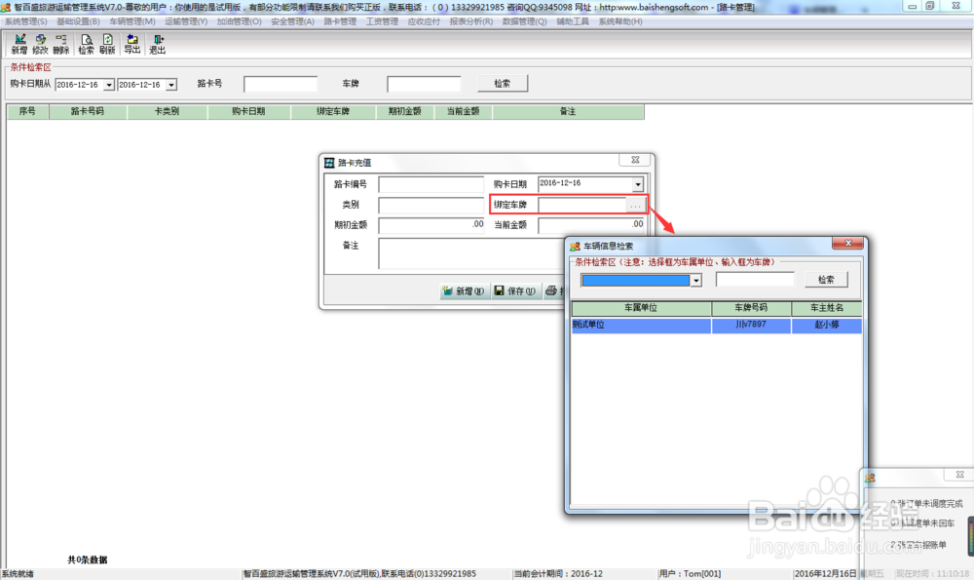
Task: Click the 备注 text area in dialog
Action: 472,253
